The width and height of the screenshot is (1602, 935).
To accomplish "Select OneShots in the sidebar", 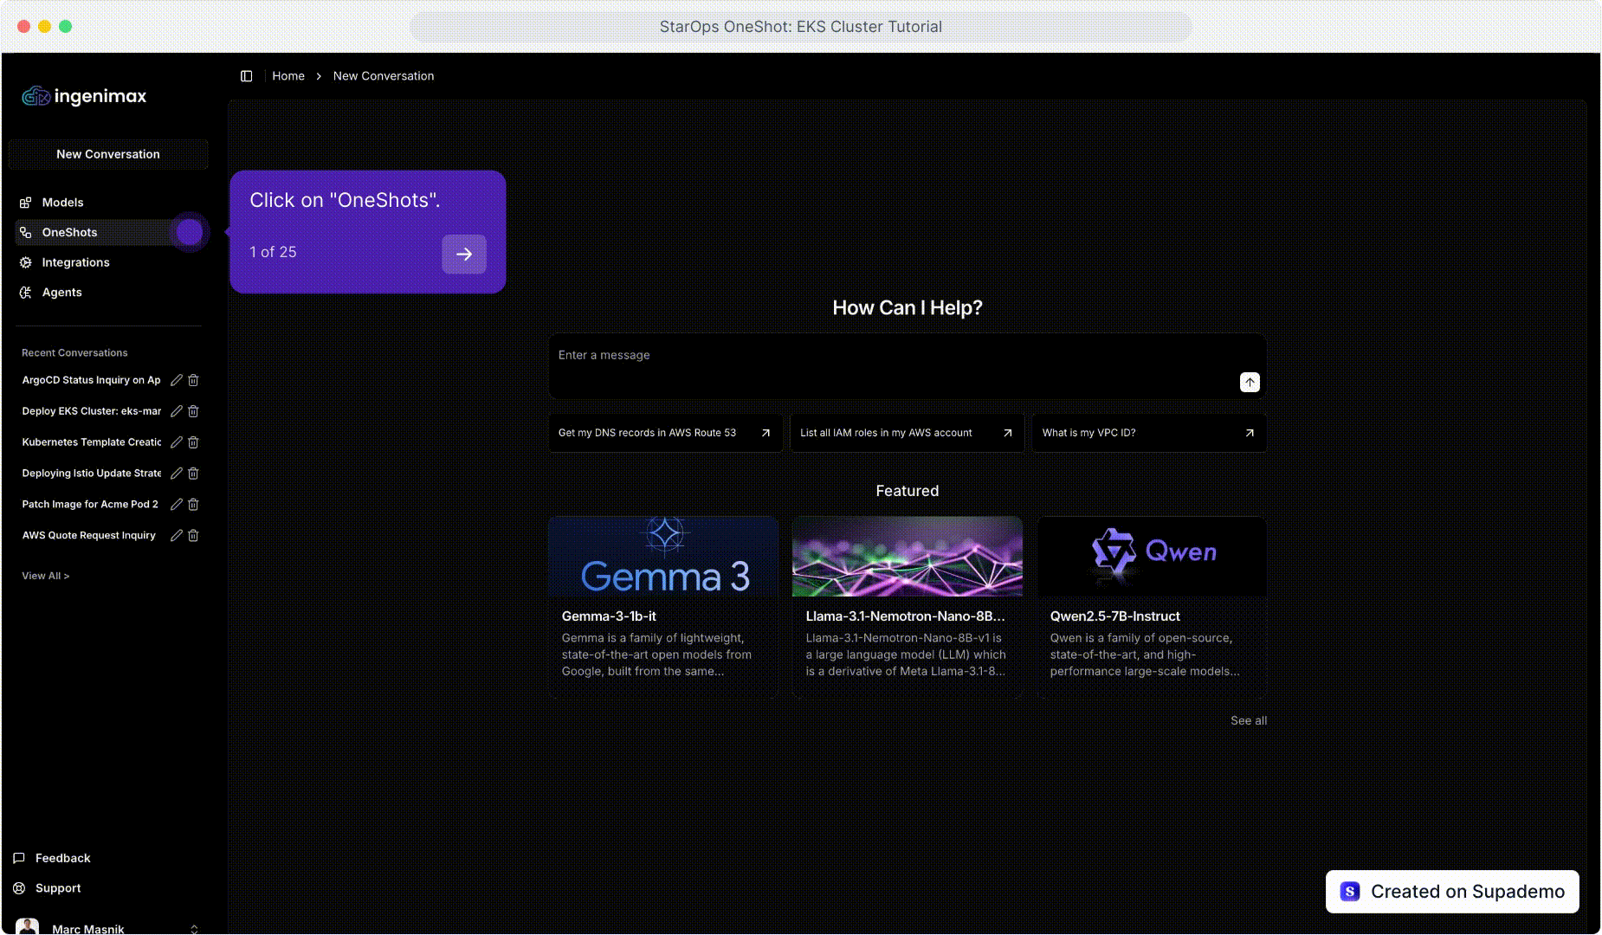I will 69,232.
